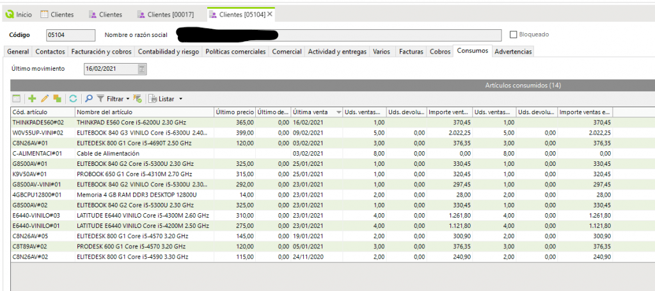Open the Actividad y entregas tab
The width and height of the screenshot is (655, 291).
click(337, 51)
